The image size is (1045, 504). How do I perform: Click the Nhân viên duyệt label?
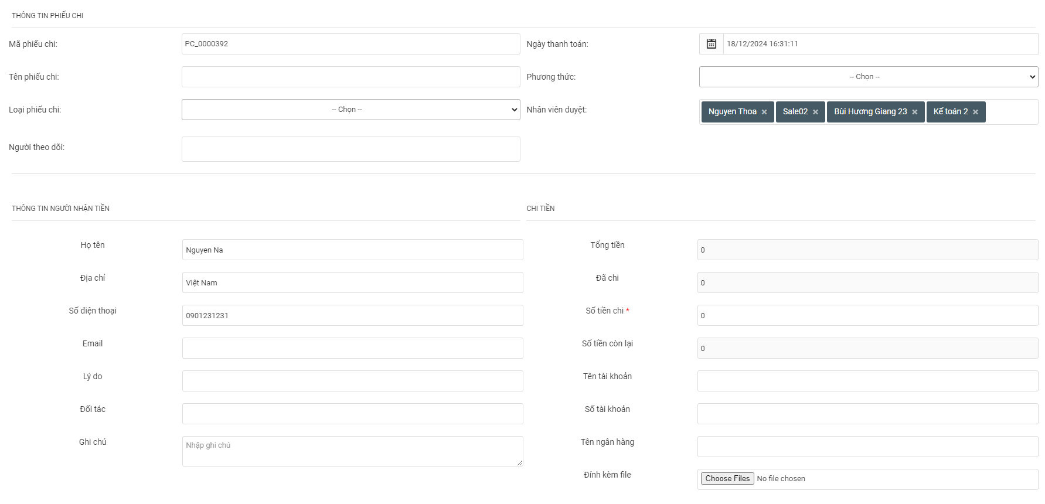(556, 110)
